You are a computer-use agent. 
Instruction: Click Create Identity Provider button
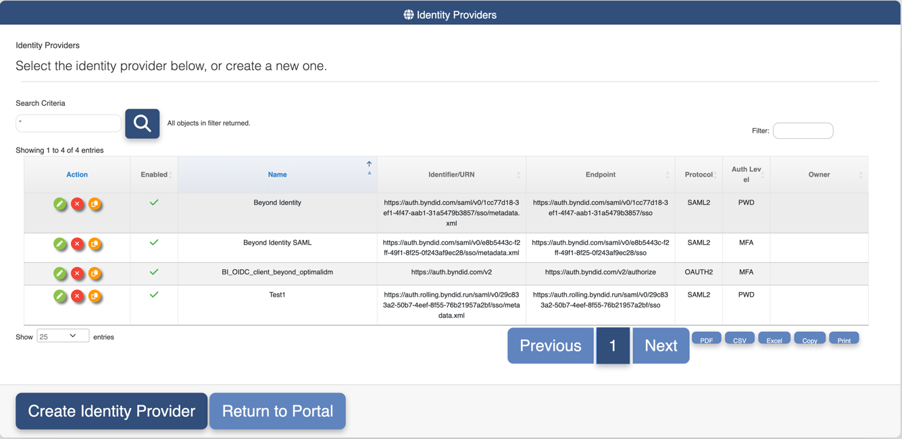[111, 411]
